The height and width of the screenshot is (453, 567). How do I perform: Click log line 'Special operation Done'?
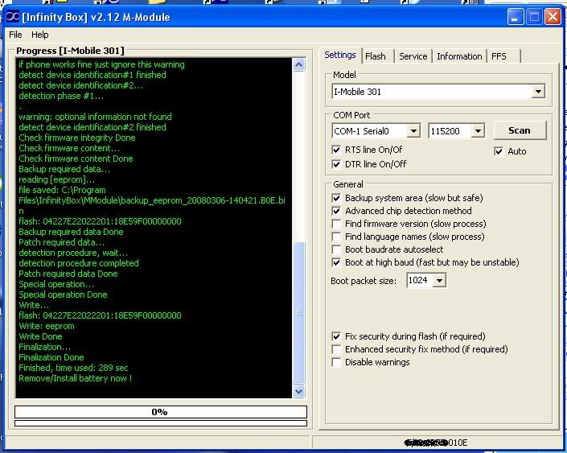point(63,294)
